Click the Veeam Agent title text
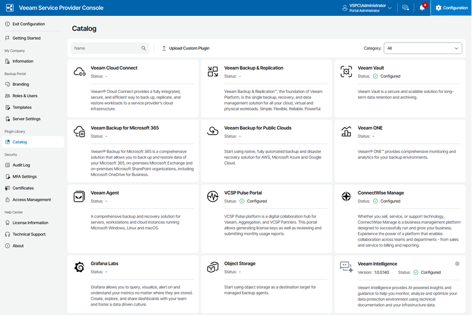Image resolution: width=472 pixels, height=315 pixels. tap(105, 193)
